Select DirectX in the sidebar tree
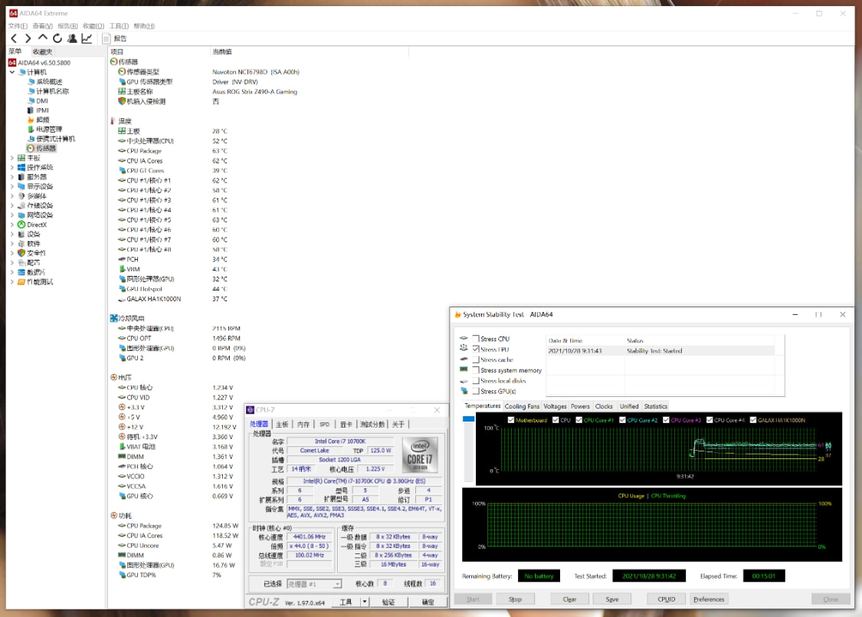 point(37,225)
